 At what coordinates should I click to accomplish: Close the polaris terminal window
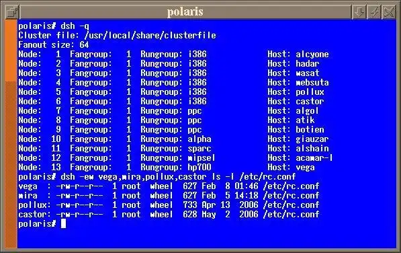(389, 12)
